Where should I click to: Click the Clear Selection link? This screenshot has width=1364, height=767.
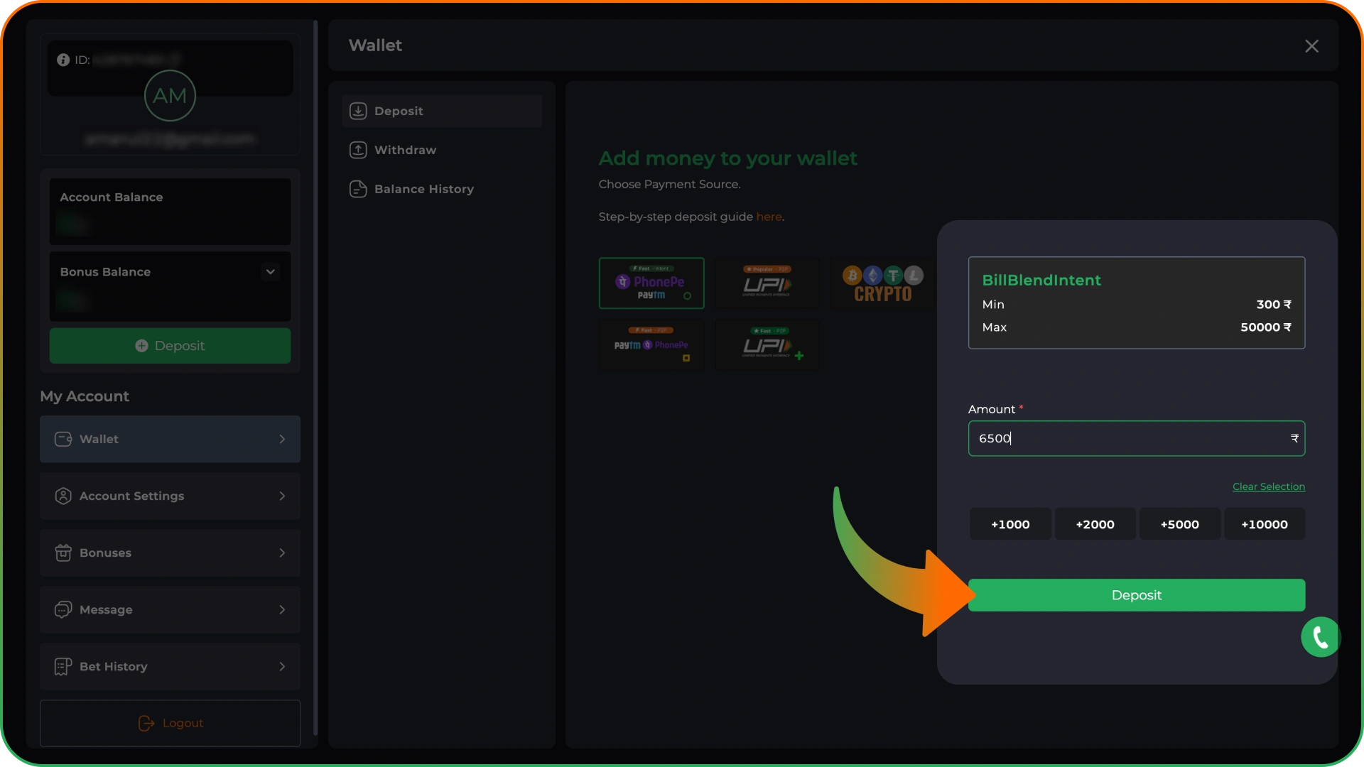[x=1269, y=486]
